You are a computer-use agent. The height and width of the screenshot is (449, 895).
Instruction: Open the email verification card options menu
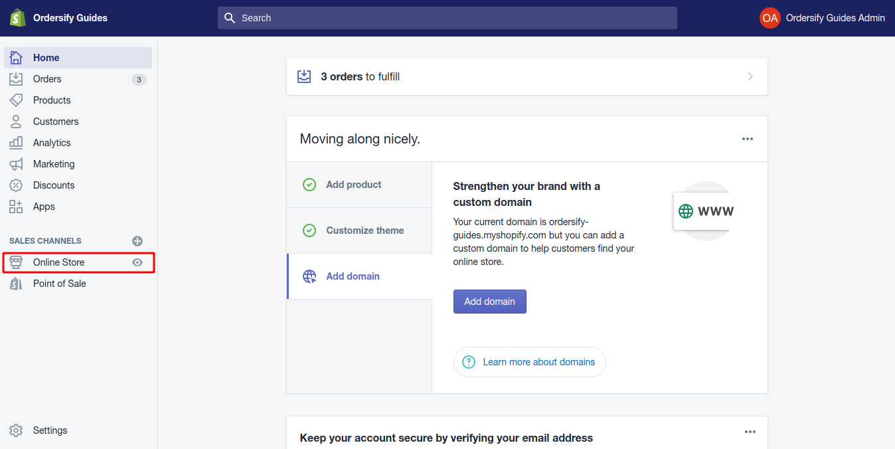pos(750,432)
